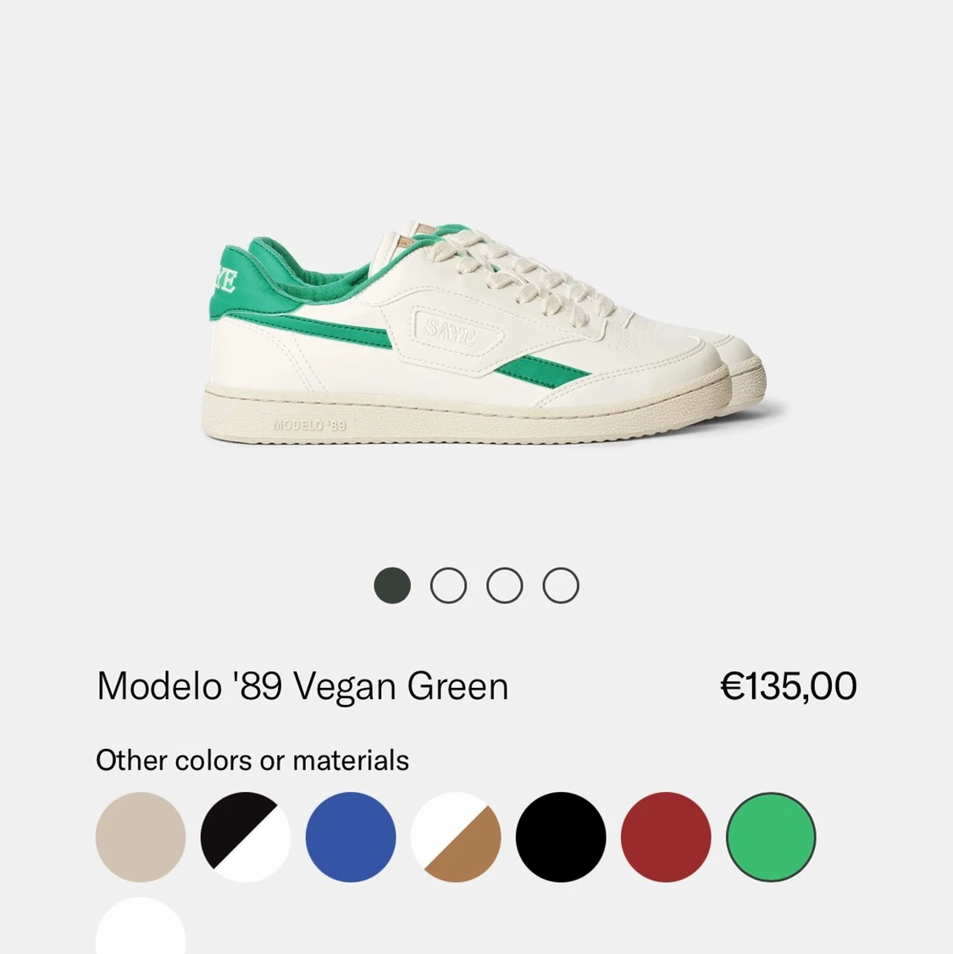Select the outlined green color swatch
The height and width of the screenshot is (954, 953).
tap(771, 836)
